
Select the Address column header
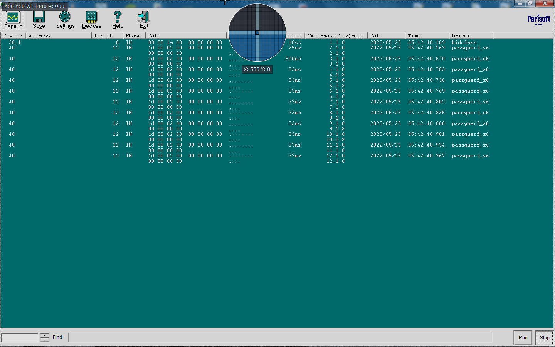point(59,35)
